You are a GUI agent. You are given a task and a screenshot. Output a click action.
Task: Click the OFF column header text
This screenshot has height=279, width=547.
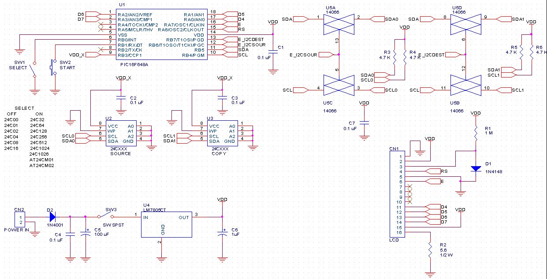tap(11, 114)
